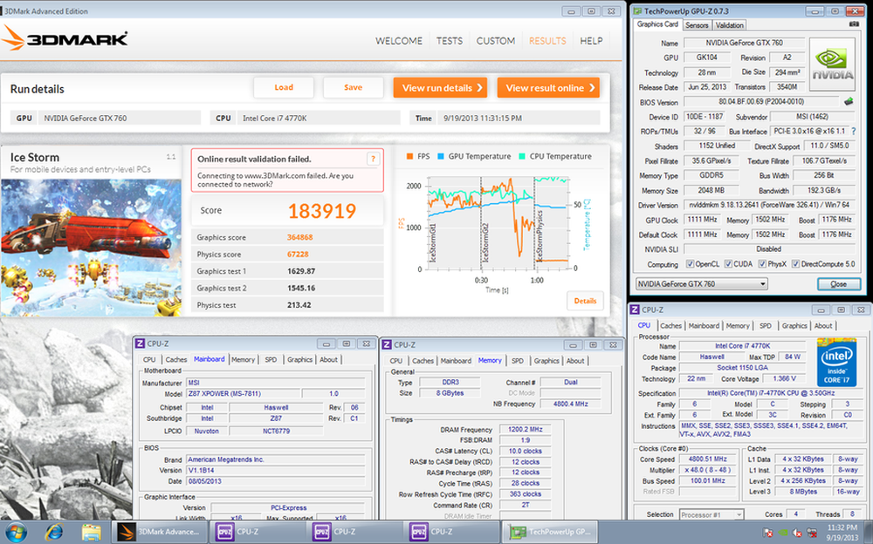Click the orange FPS legend swatch
873x544 pixels.
click(x=409, y=156)
